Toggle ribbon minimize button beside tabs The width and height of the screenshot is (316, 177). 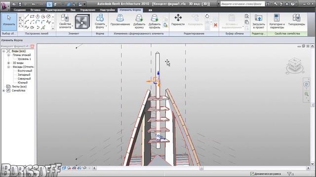pos(150,10)
